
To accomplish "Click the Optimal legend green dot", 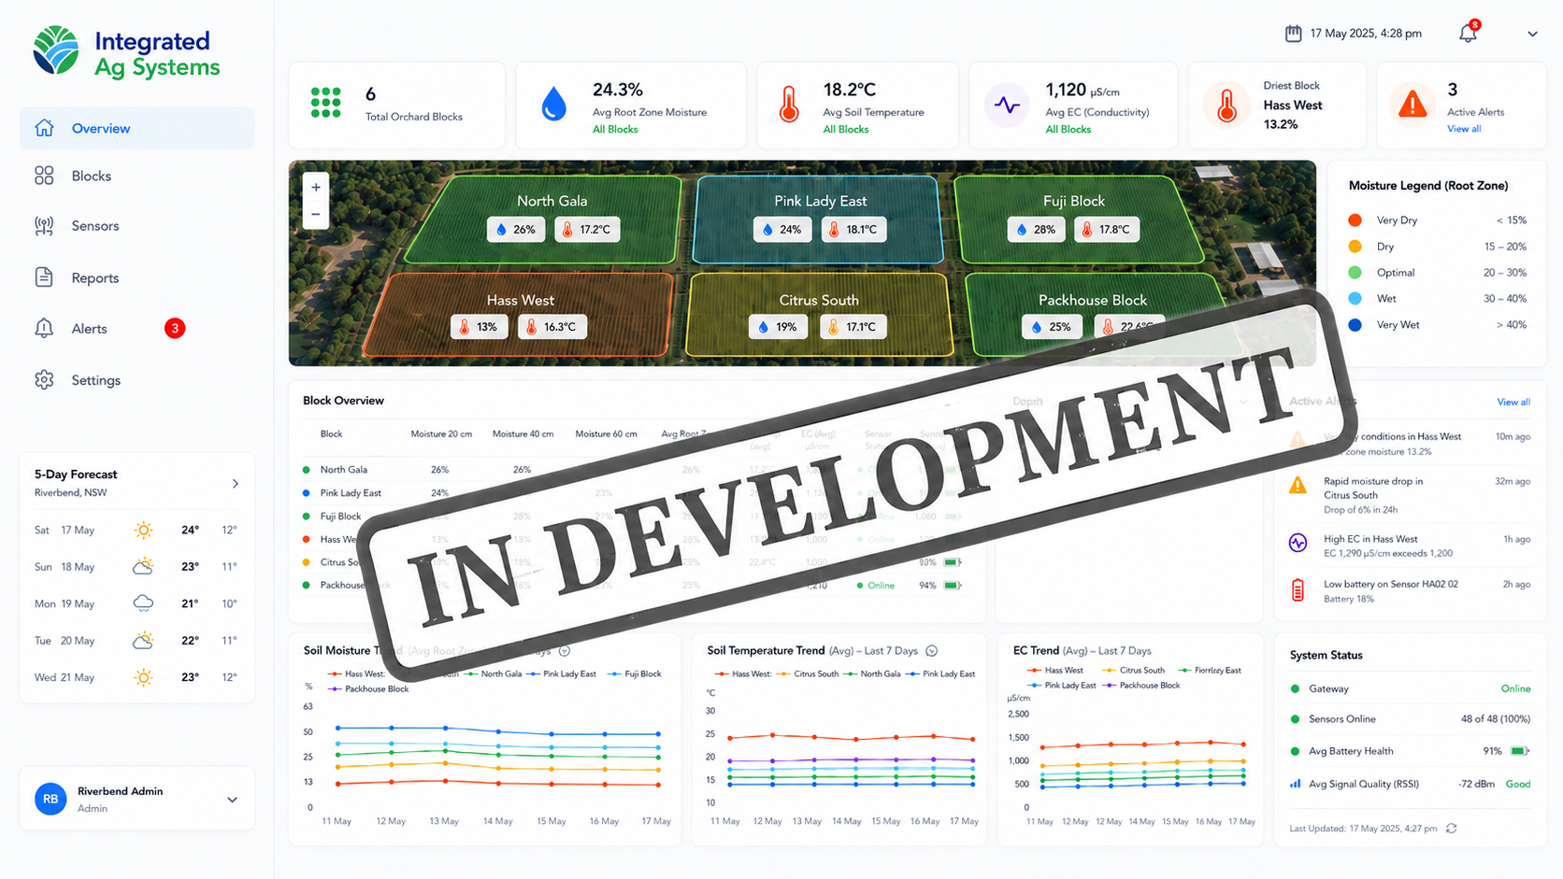I will click(x=1355, y=273).
